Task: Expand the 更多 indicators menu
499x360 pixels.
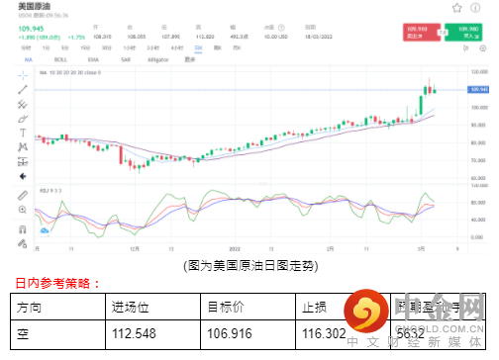Action: point(190,59)
